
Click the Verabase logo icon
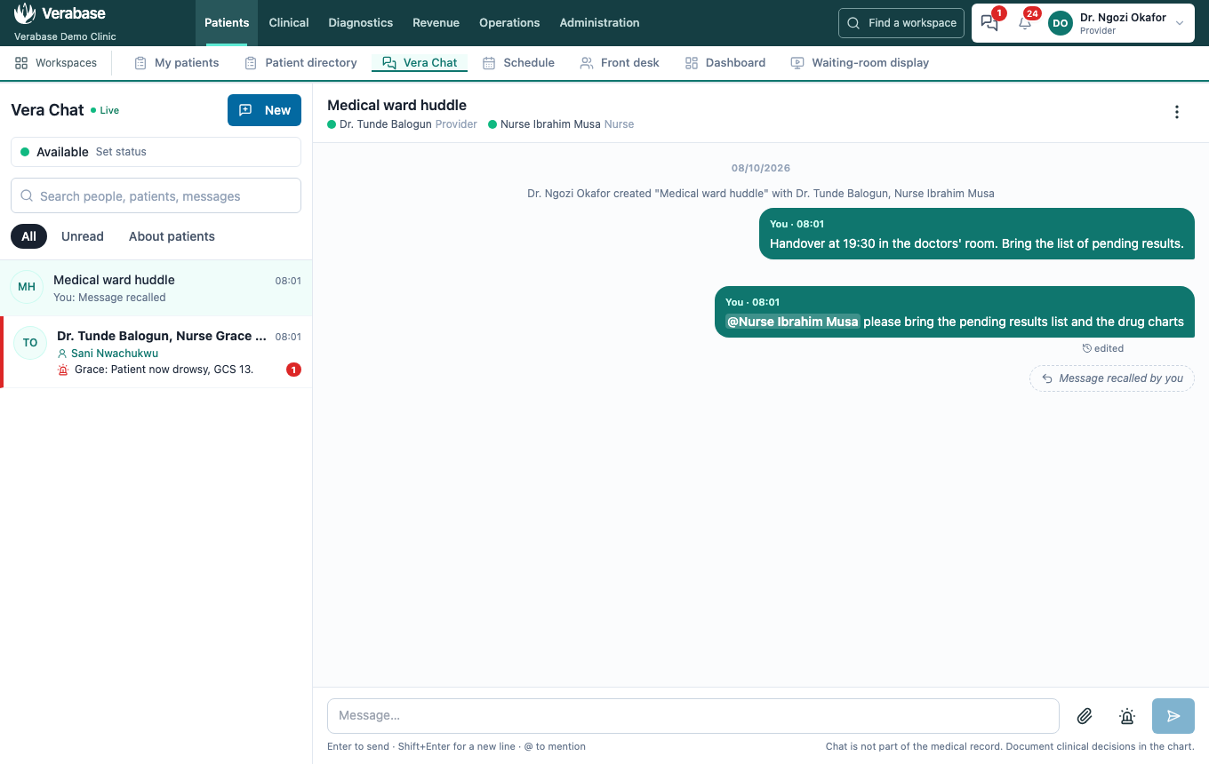point(25,13)
